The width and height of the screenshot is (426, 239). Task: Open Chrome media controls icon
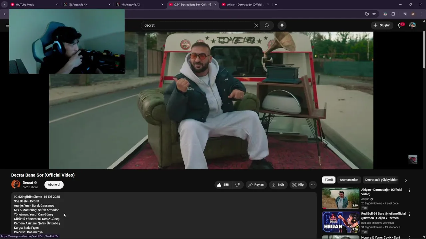point(405,14)
